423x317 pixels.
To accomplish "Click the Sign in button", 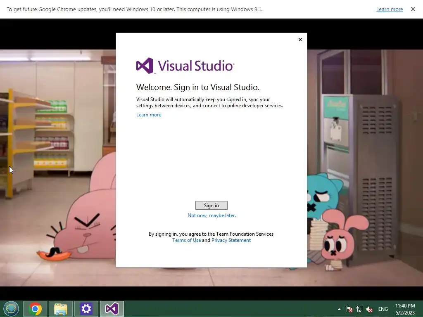I will coord(211,206).
